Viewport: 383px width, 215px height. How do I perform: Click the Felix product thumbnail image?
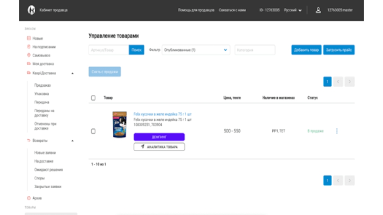(119, 124)
